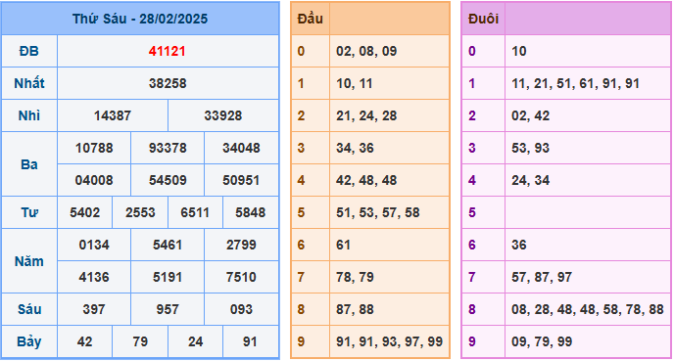The image size is (674, 361).
Task: Click Sáu prize number 397
Action: (x=94, y=309)
